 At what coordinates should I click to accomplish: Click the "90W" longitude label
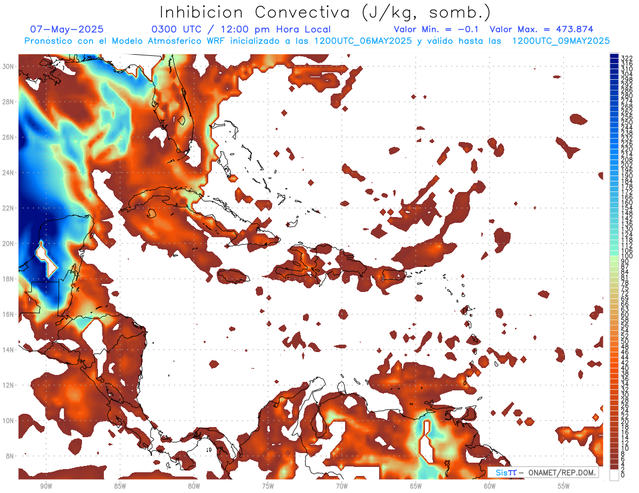pyautogui.click(x=46, y=486)
